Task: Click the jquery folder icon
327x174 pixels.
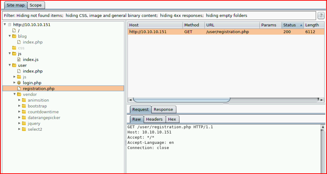Action: 24,123
